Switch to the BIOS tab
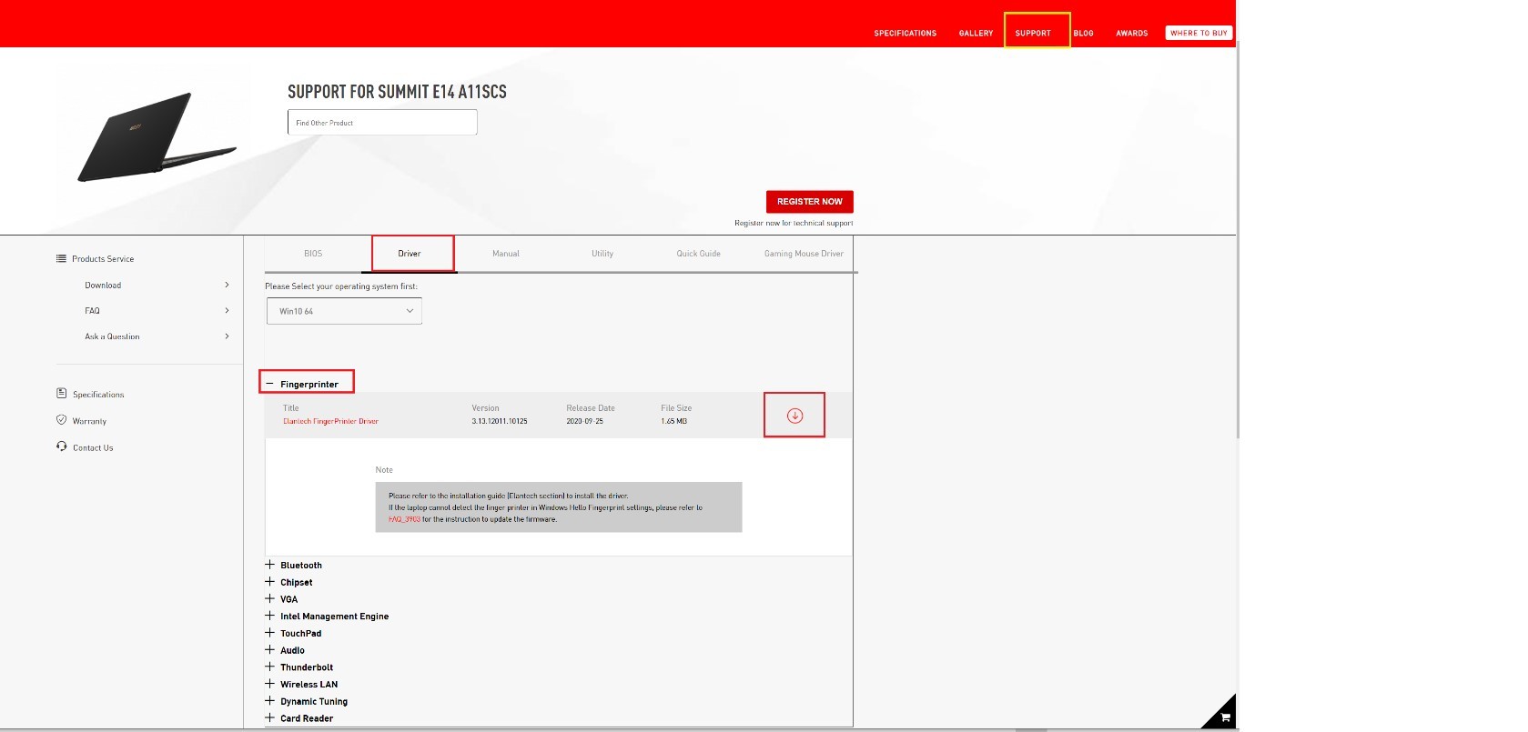 (313, 254)
